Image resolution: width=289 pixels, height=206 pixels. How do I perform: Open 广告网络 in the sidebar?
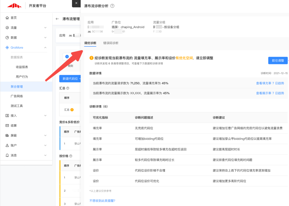[x=17, y=96]
